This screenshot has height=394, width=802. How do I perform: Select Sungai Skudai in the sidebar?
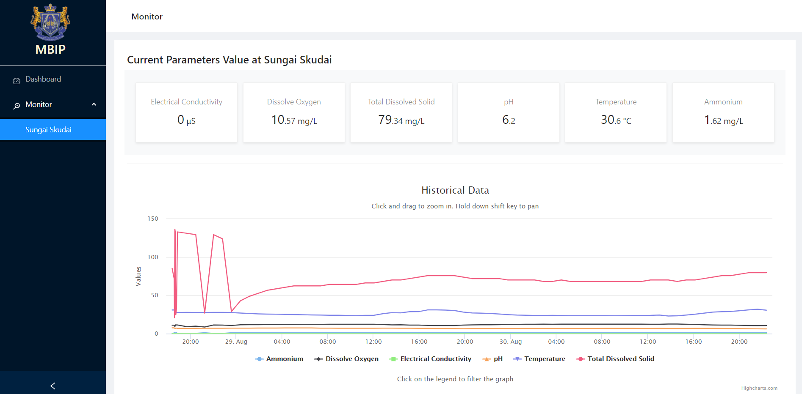click(x=48, y=130)
